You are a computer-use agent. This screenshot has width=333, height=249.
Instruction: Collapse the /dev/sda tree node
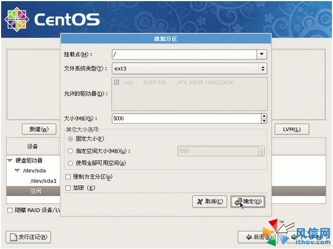pos(17,171)
